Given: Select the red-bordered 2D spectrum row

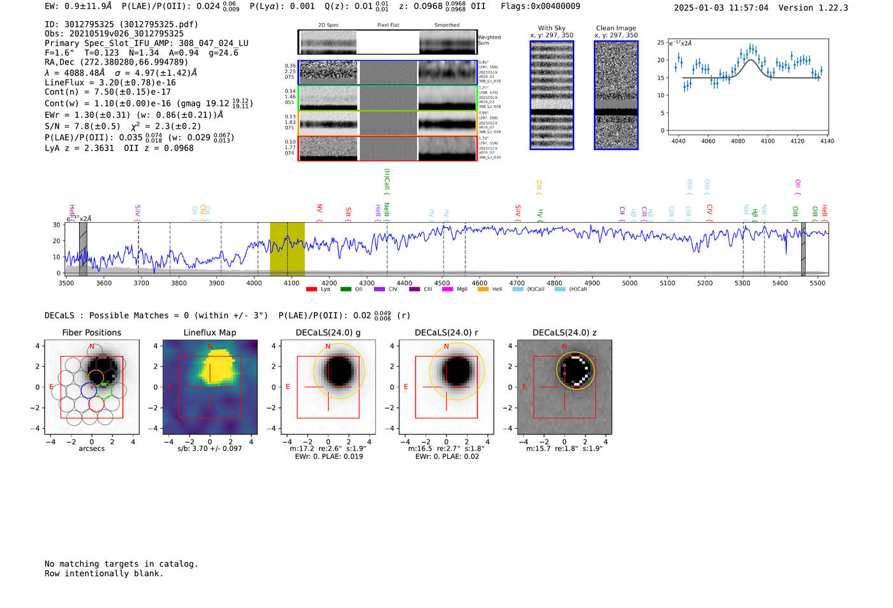Looking at the screenshot, I should click(x=388, y=149).
